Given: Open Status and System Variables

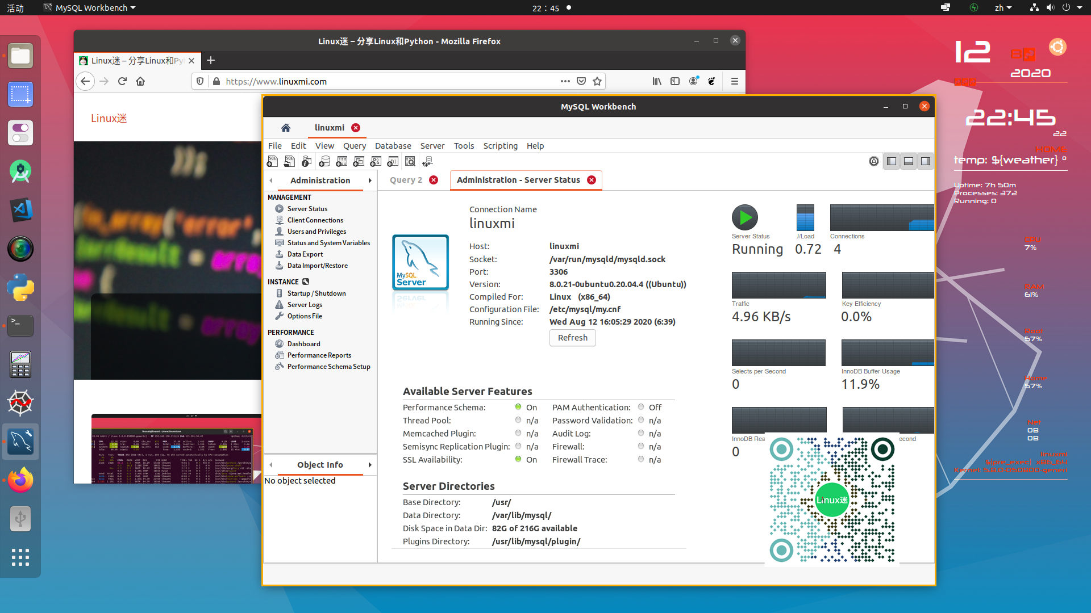Looking at the screenshot, I should (x=328, y=243).
